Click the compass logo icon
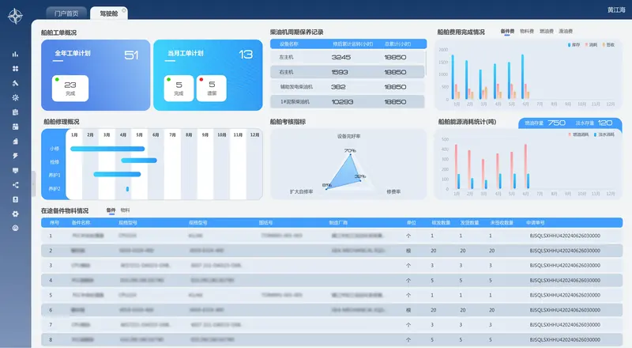 click(15, 17)
